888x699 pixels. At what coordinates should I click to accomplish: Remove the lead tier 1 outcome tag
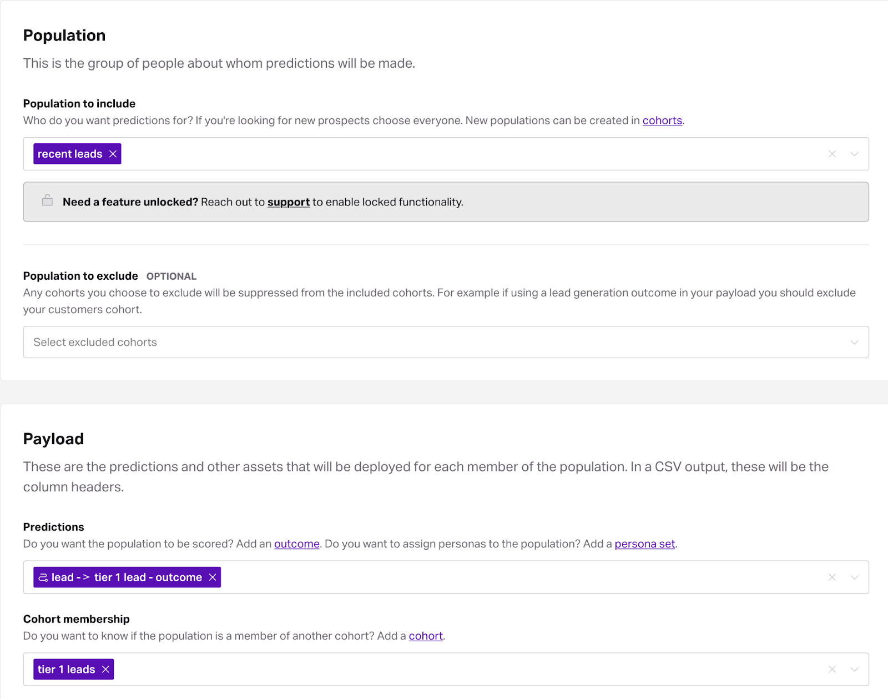(213, 577)
